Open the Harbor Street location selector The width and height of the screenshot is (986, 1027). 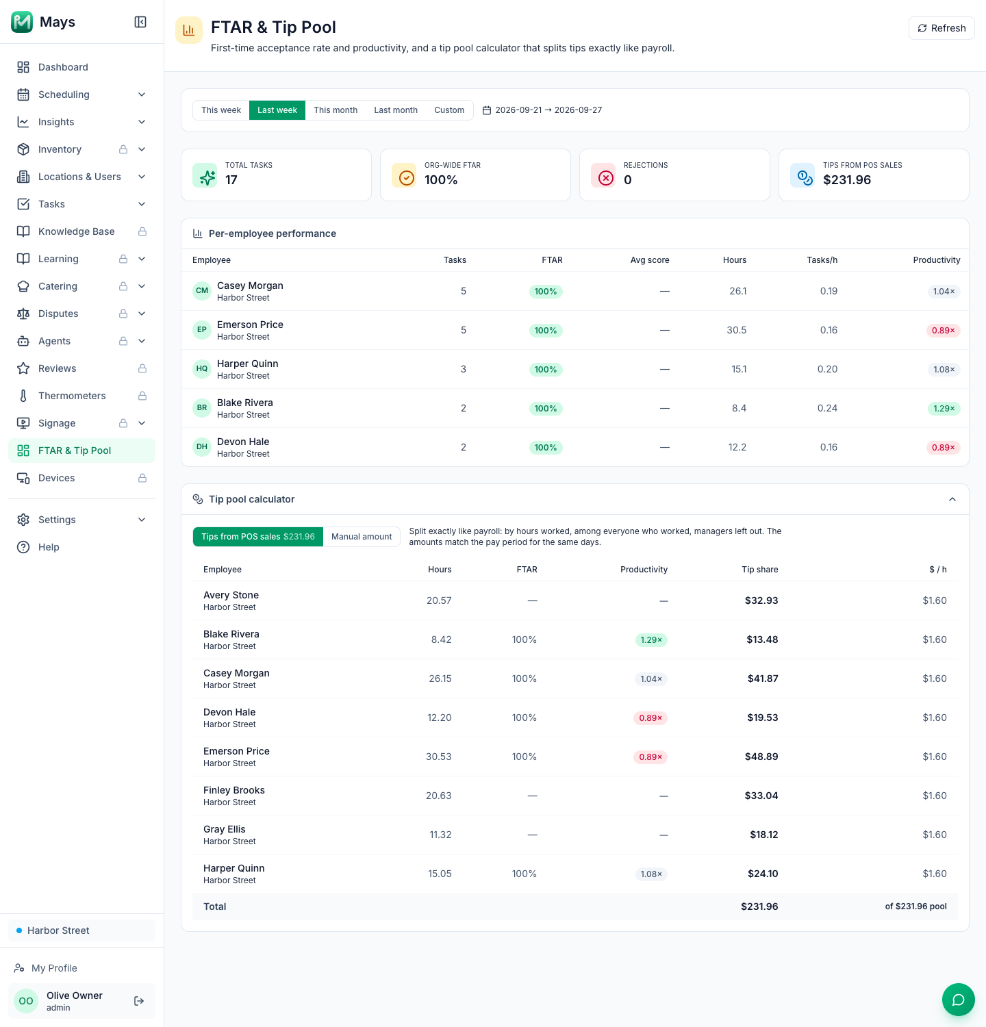81,930
